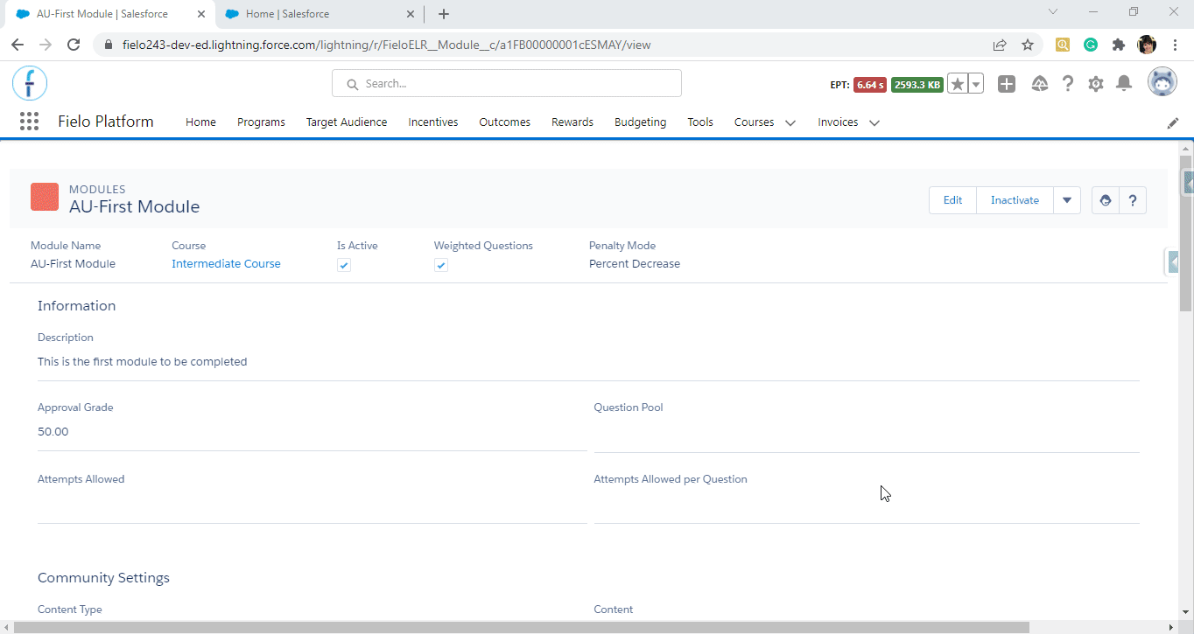Open the Chrome three-dot menu
Viewport: 1194px width, 634px height.
[x=1175, y=45]
